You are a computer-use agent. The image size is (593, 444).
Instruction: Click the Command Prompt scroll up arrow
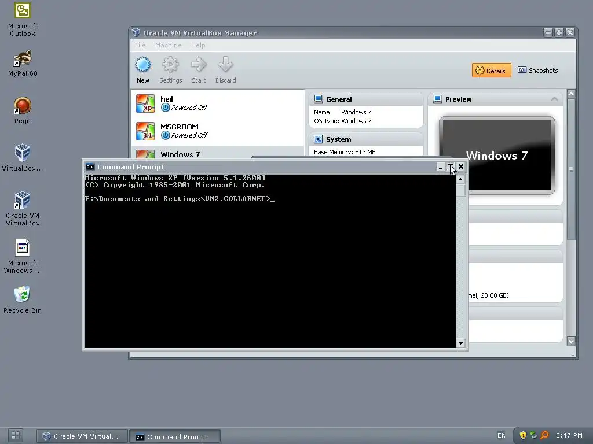(460, 179)
